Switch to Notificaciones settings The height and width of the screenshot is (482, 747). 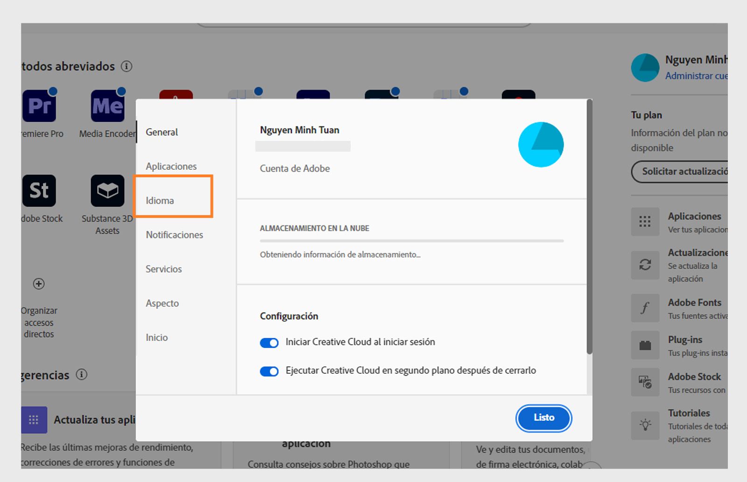tap(174, 235)
